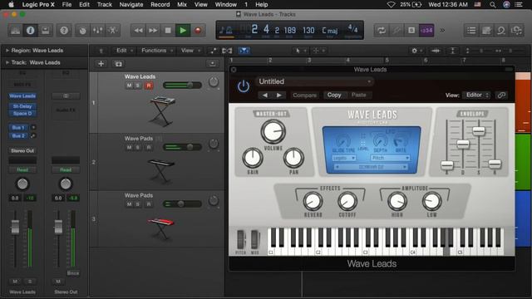Click plugin master Volume knob
532x299 pixels.
click(273, 132)
